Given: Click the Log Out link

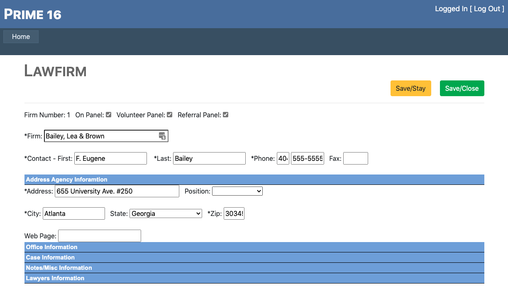Looking at the screenshot, I should click(x=487, y=9).
